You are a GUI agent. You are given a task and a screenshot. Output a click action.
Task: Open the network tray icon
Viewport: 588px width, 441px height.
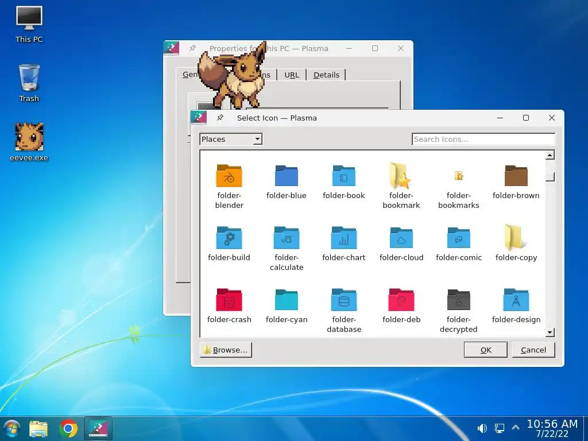(x=499, y=428)
